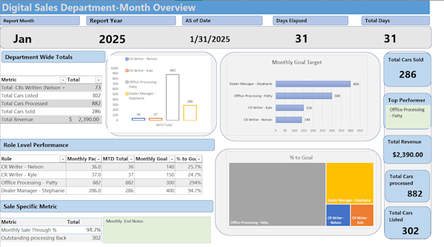
Task: Select the Monthly Sale Through % row
Action: point(51,230)
